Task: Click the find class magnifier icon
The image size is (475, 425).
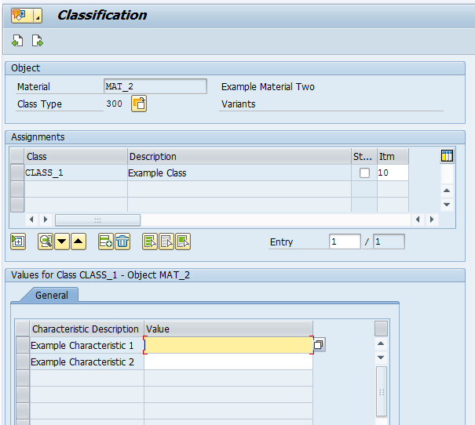Action: pos(46,242)
